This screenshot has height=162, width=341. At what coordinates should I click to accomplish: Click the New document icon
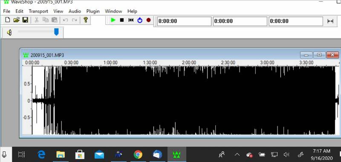point(8,20)
